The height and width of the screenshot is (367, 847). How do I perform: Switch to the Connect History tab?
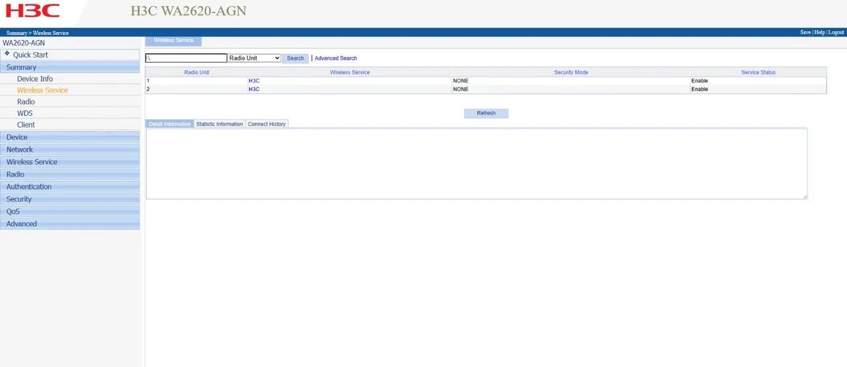pyautogui.click(x=267, y=124)
